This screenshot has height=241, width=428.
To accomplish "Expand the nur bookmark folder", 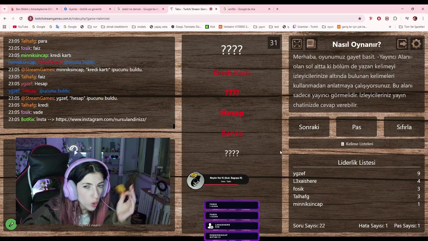I will [93, 27].
